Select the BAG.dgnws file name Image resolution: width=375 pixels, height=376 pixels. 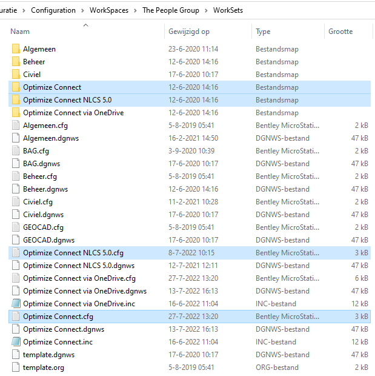(41, 164)
